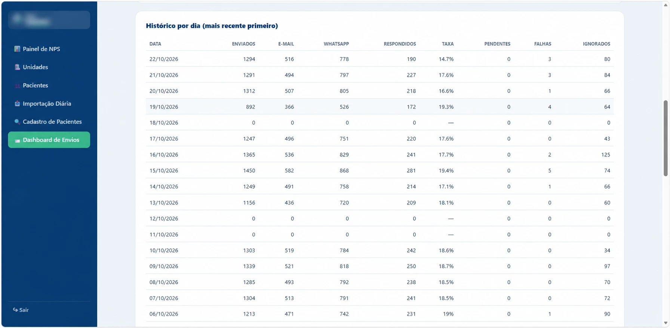The width and height of the screenshot is (670, 328).
Task: Click the Painel de NPS chart icon
Action: pos(17,49)
